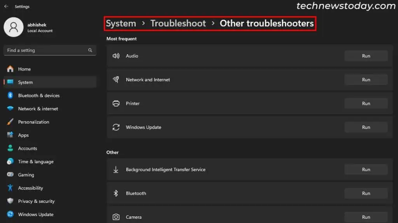Click inside Find a setting box
Screen dimensions: 398x223
tap(50, 50)
